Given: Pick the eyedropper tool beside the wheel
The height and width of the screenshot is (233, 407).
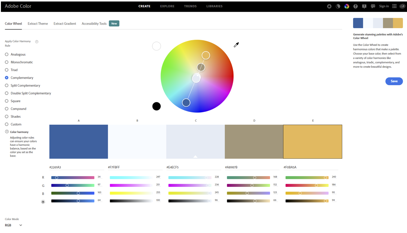Looking at the screenshot, I should (236, 45).
